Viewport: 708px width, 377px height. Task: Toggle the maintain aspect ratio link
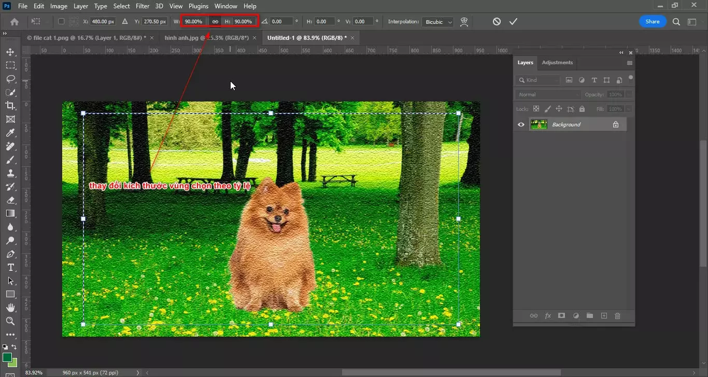coord(216,21)
